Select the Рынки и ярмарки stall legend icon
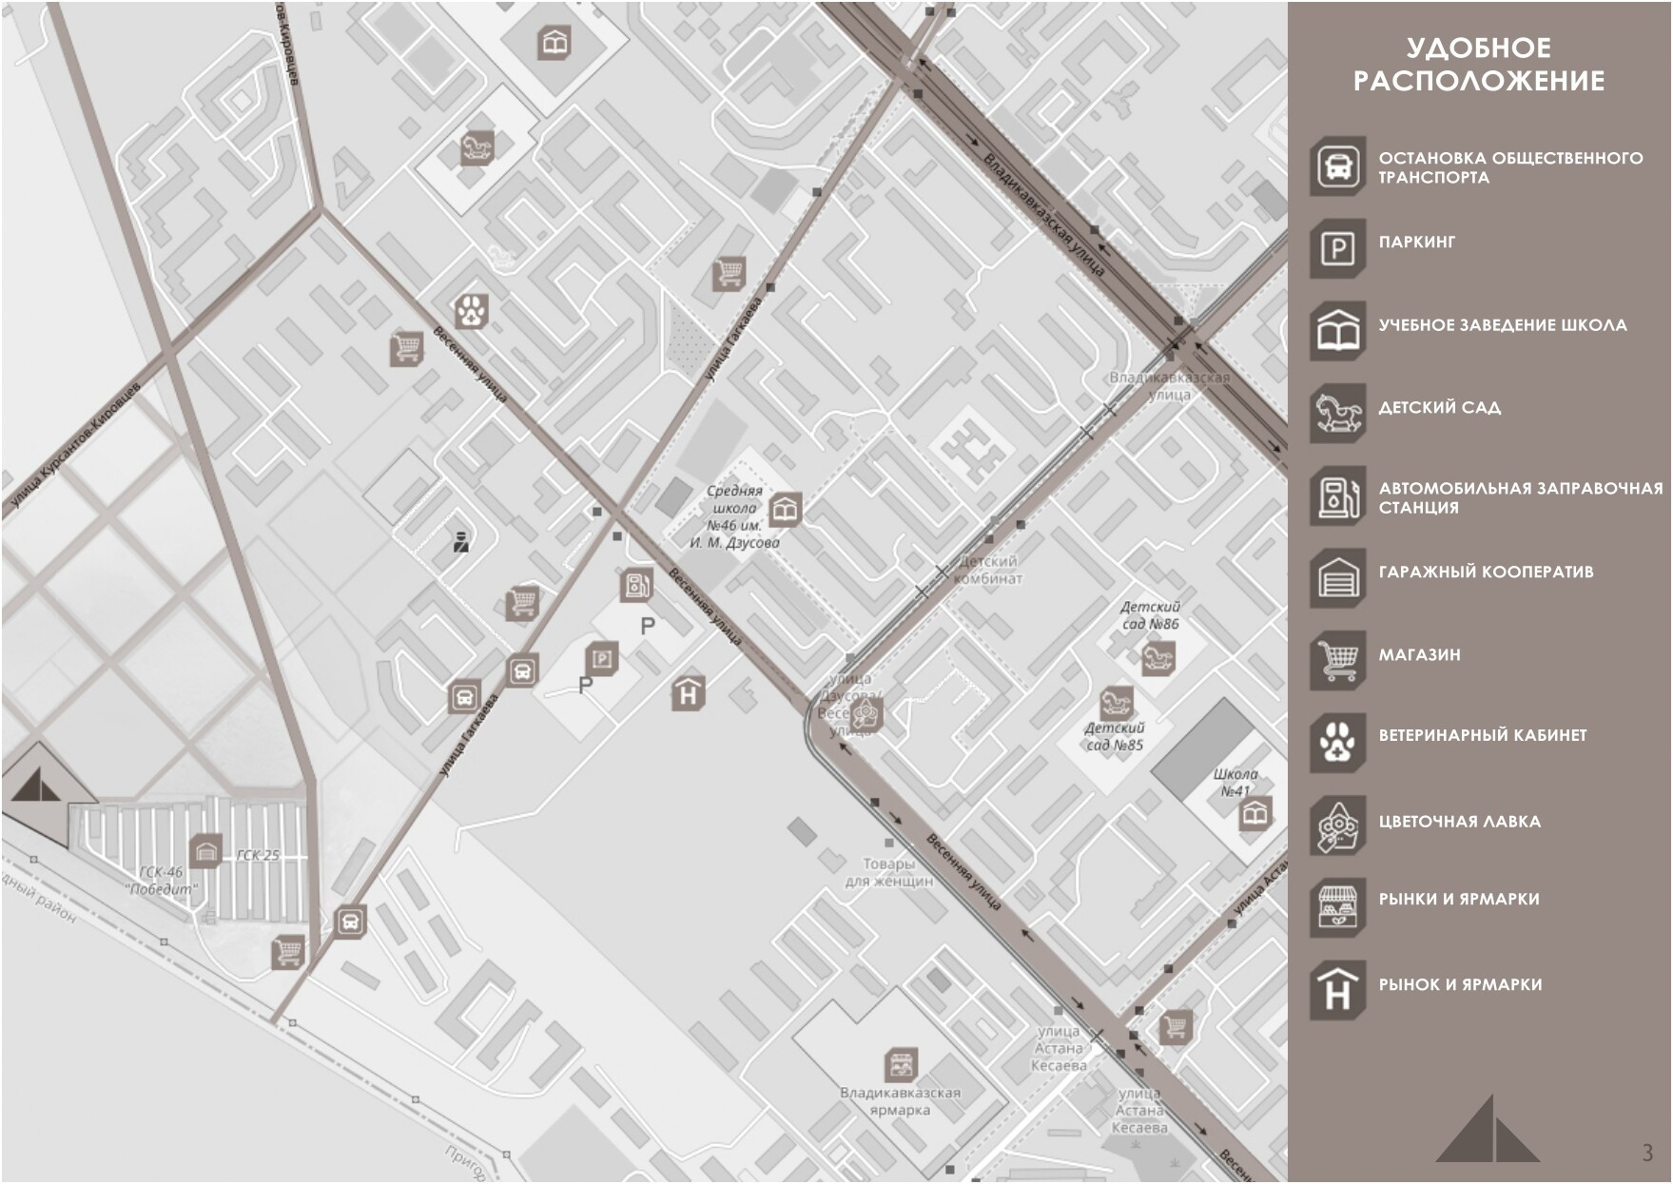The height and width of the screenshot is (1184, 1673). tap(1337, 907)
